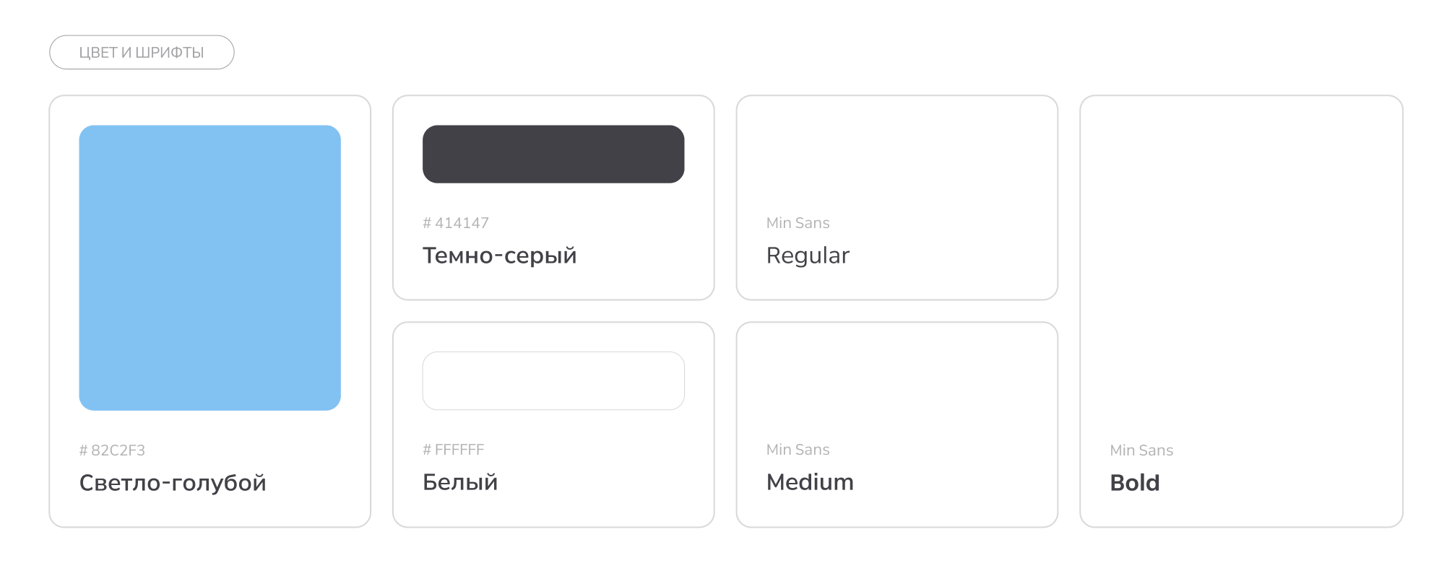Click the Medium font weight label
The image size is (1452, 576).
[810, 482]
